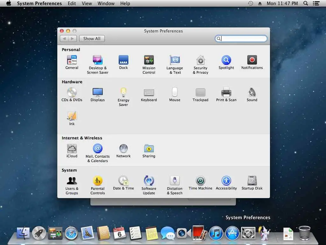Screen dimensions: 326x245
Task: Open the Trash in the Dock
Action: coord(304,233)
